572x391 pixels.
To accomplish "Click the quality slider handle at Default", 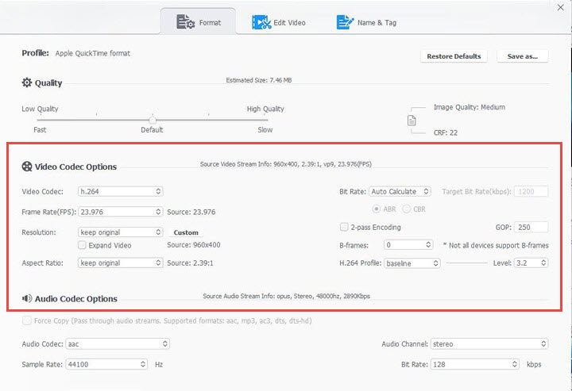I will click(x=153, y=119).
